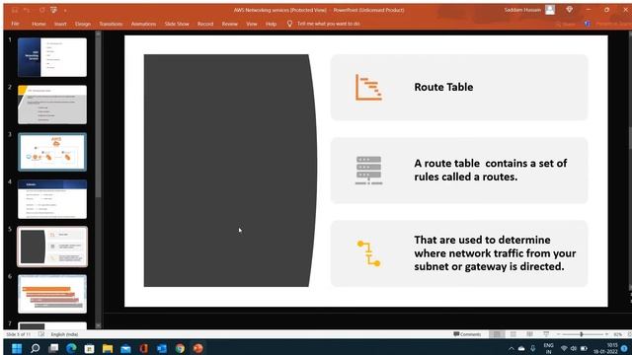Click text 'That are used to determine'
Viewport: 632px width, 355px height.
click(x=482, y=240)
